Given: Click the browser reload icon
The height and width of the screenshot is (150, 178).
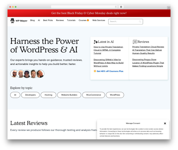Looking at the screenshot, I should (x=116, y=7).
